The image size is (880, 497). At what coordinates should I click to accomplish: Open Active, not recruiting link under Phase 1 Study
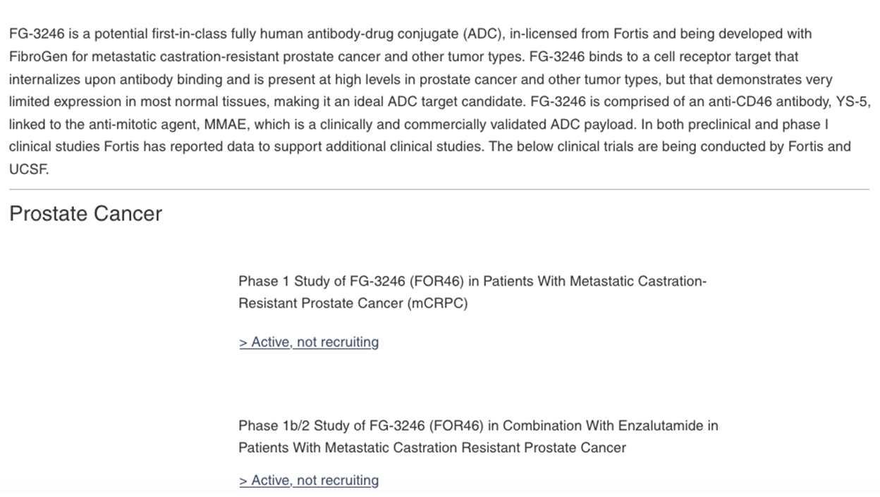click(x=309, y=342)
